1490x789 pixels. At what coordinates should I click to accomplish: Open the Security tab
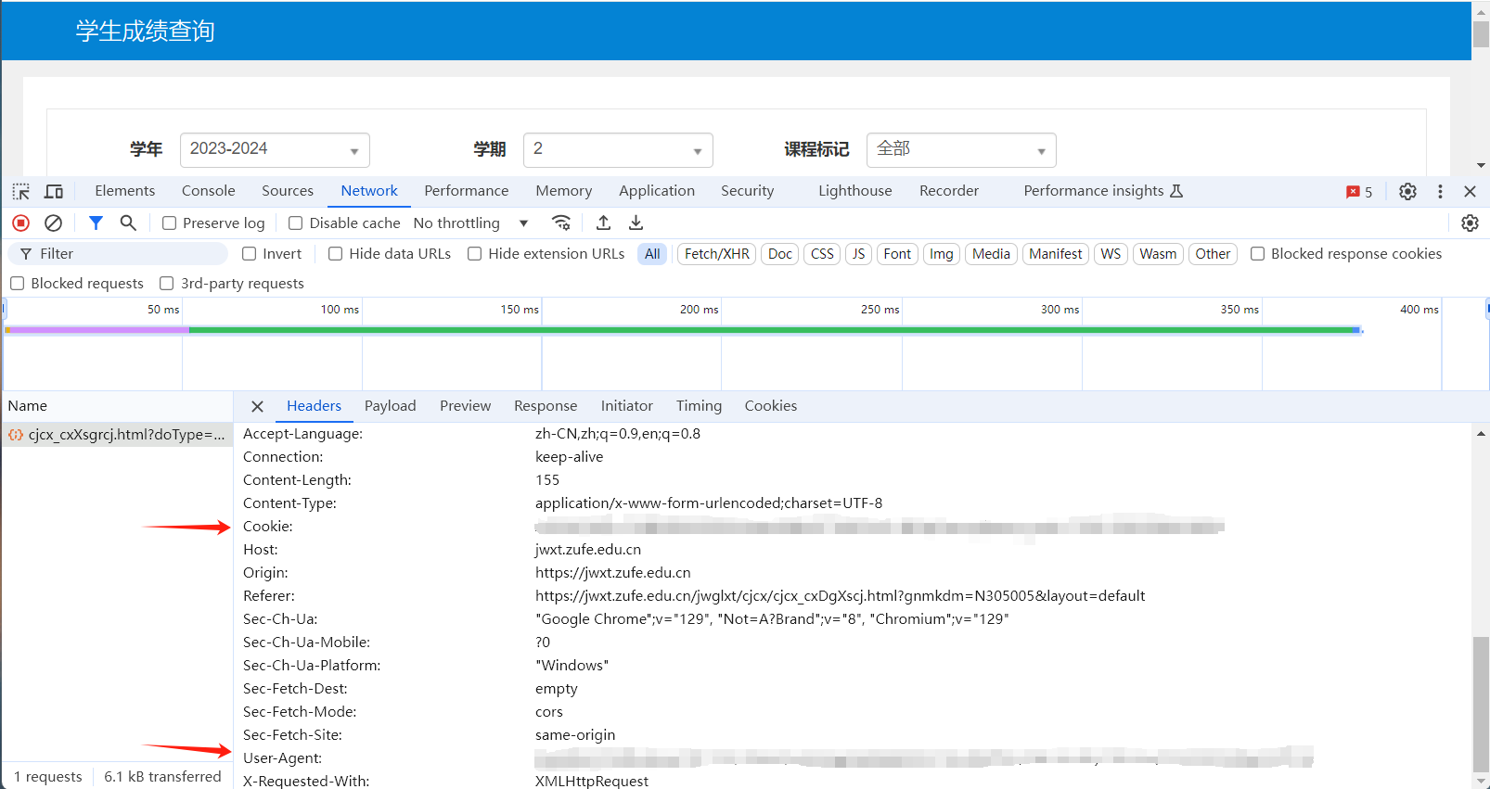tap(748, 191)
